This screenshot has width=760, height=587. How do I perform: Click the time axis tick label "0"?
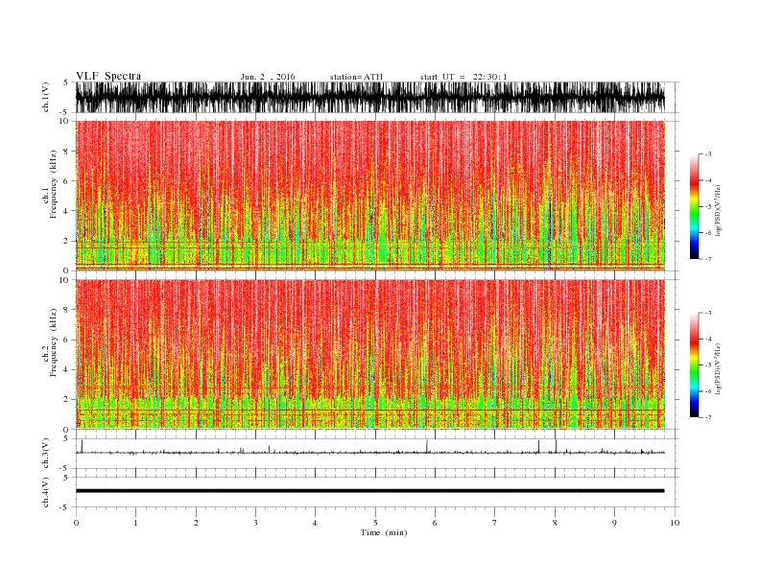[x=76, y=523]
